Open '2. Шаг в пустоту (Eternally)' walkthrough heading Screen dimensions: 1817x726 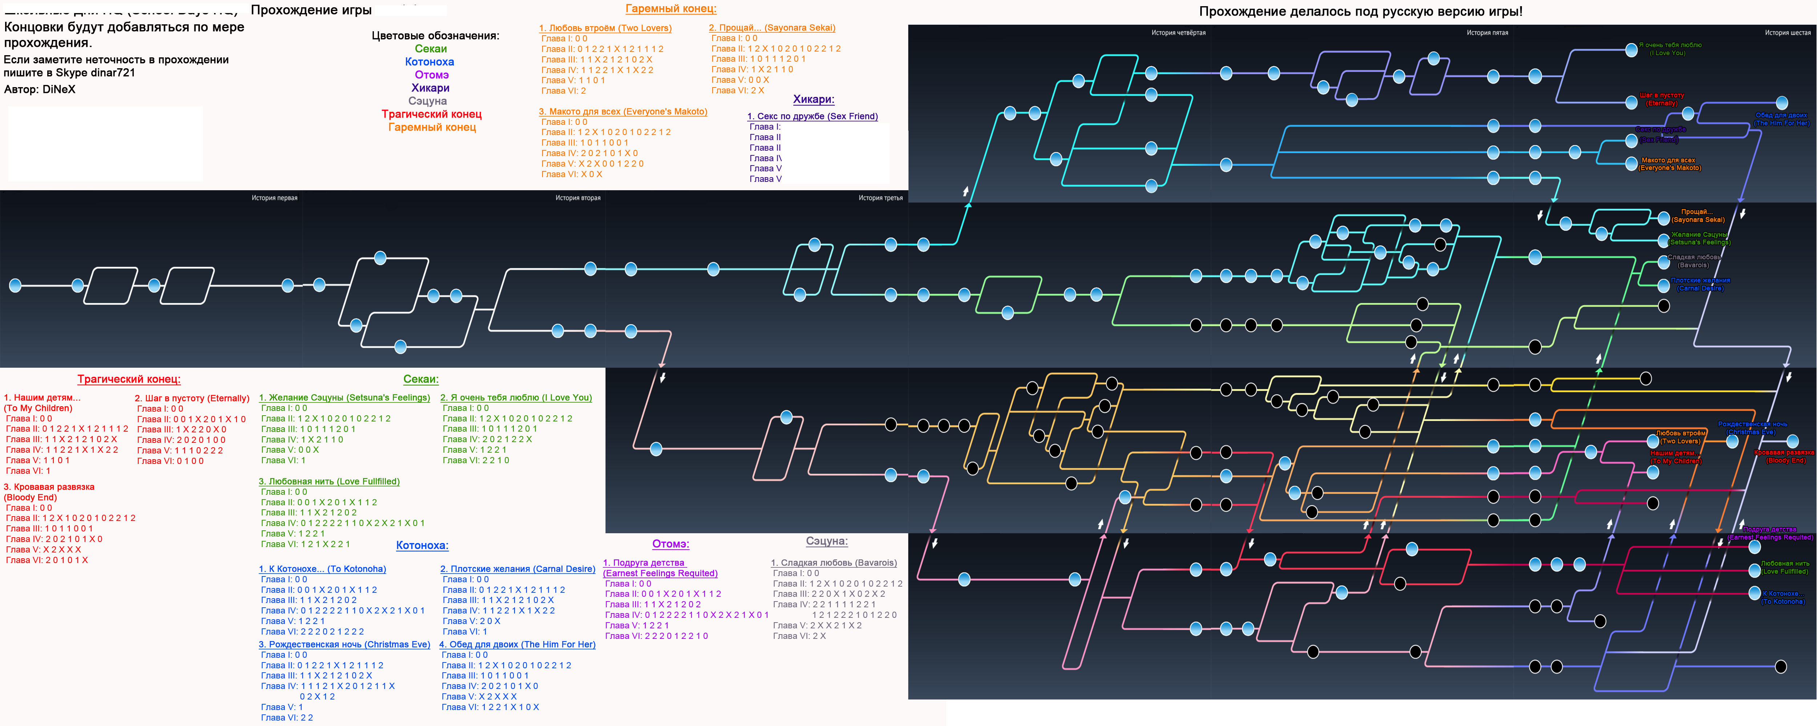click(192, 398)
